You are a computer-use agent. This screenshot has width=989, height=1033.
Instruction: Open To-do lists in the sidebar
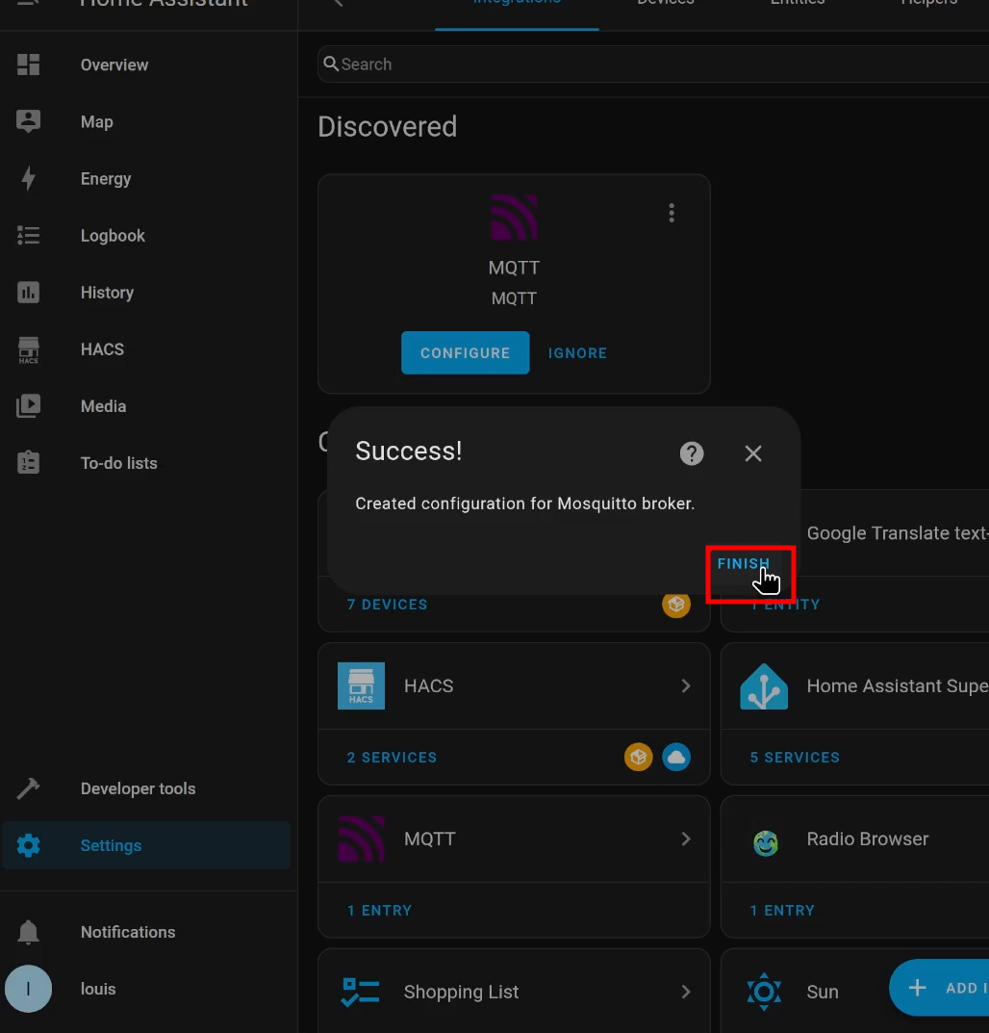point(119,463)
